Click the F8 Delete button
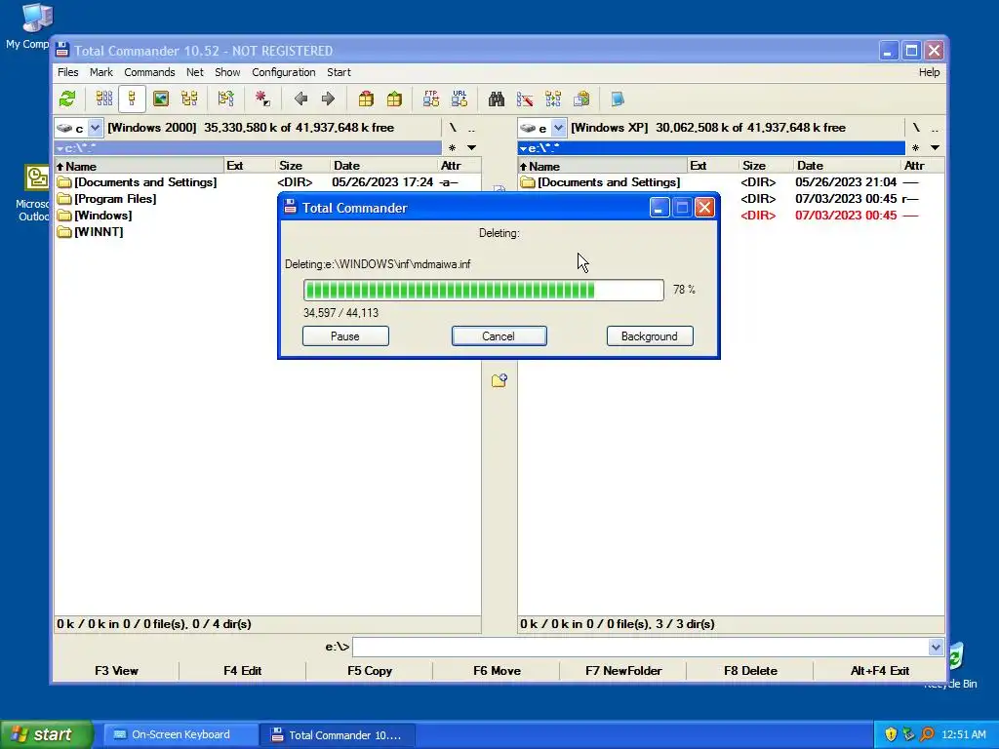The height and width of the screenshot is (749, 999). coord(750,671)
